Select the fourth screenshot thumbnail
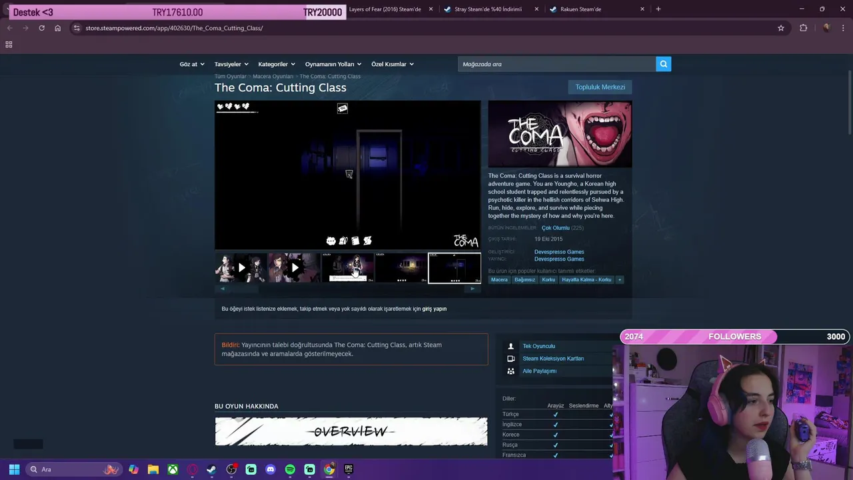This screenshot has width=853, height=480. pos(401,268)
